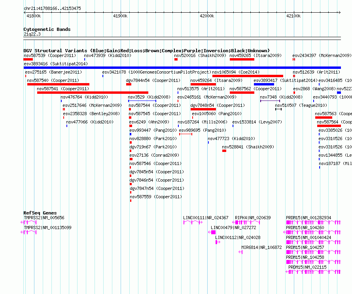Click TMPRSS2|NM_005656 gene label
The width and height of the screenshot is (352, 294).
coord(44,218)
